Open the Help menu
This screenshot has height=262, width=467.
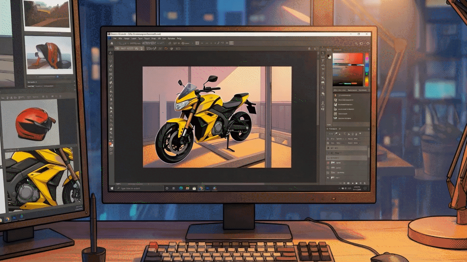coord(179,38)
